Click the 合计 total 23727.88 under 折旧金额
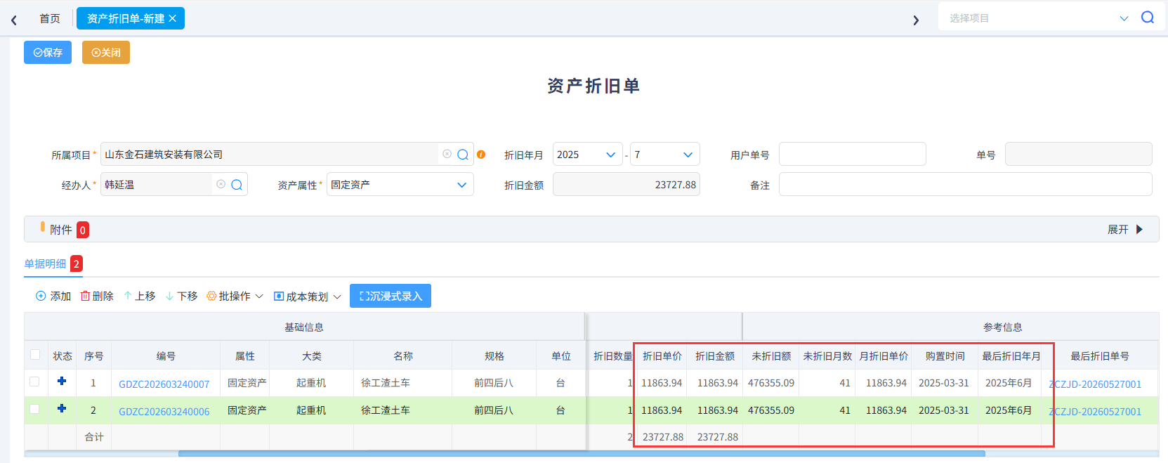The width and height of the screenshot is (1168, 463). (x=718, y=437)
